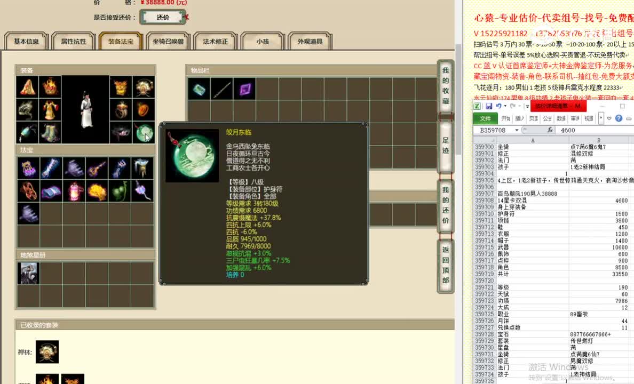
Task: Select the green jade pendant icon in the item bar
Action: coord(199,88)
